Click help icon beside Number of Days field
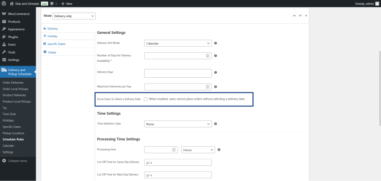 click(x=215, y=56)
